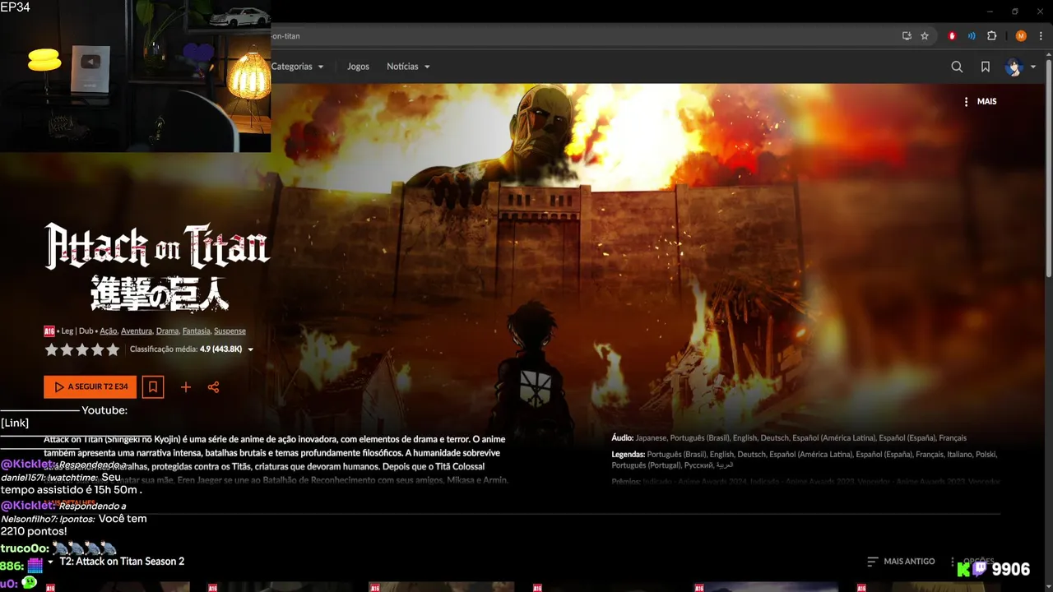Screen dimensions: 1053x592
Task: Open the Jogos page
Action: (x=358, y=67)
